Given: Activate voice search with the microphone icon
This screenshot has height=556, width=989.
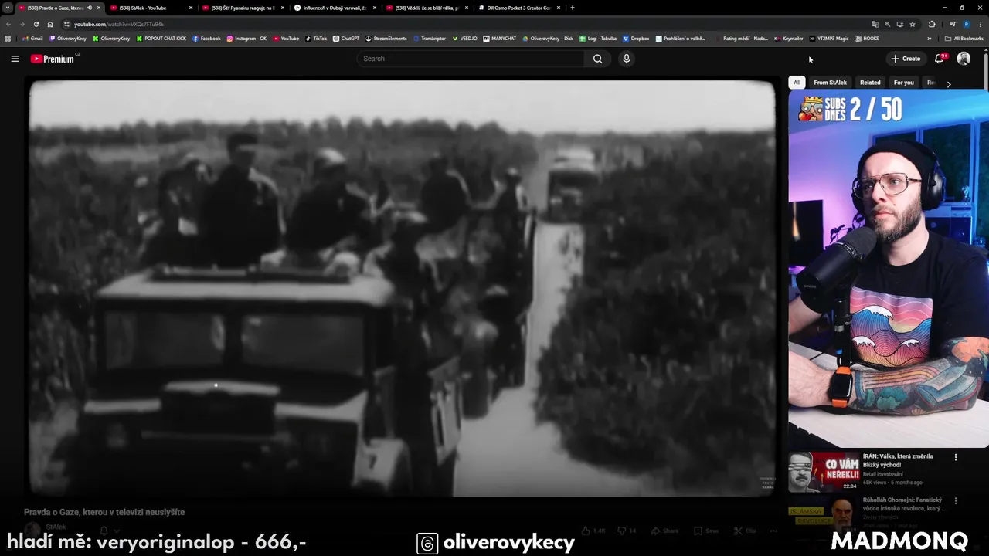Looking at the screenshot, I should click(x=627, y=59).
